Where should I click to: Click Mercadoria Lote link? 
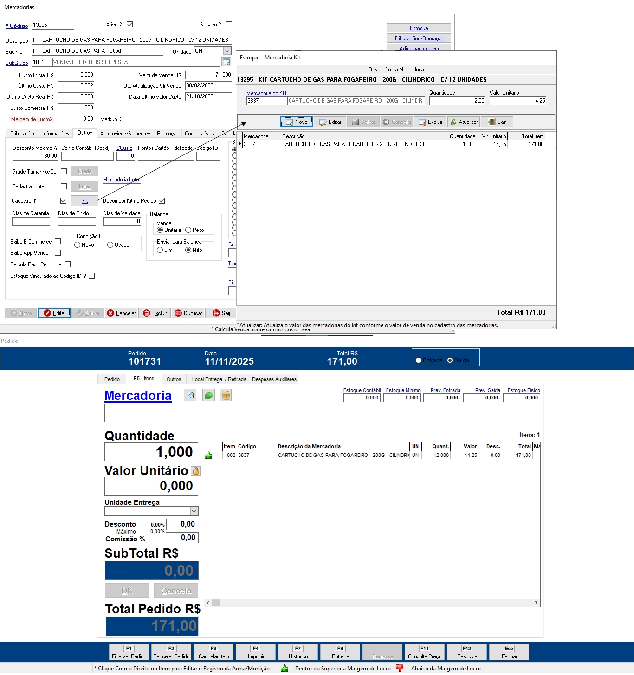coord(121,180)
